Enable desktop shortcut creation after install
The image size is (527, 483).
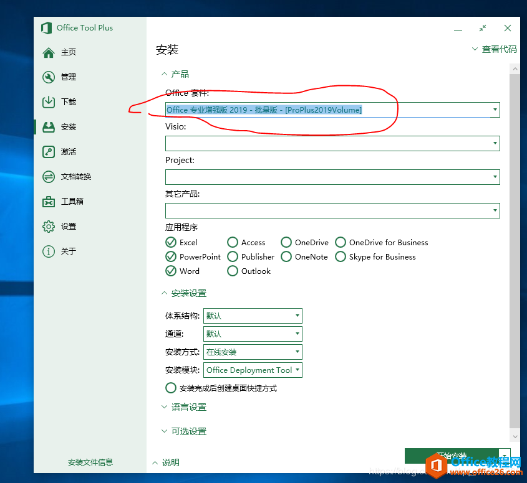pos(170,388)
